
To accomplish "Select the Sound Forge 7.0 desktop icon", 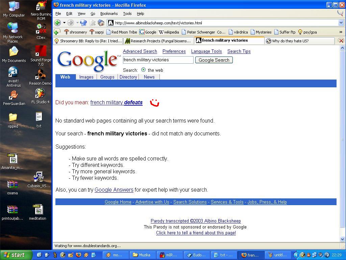I will point(41,56).
